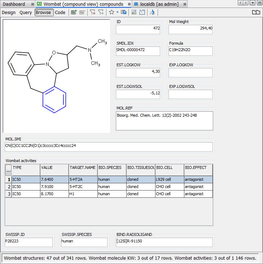Click the VALUE column header
Screen dimensions: 263x264
[54, 167]
